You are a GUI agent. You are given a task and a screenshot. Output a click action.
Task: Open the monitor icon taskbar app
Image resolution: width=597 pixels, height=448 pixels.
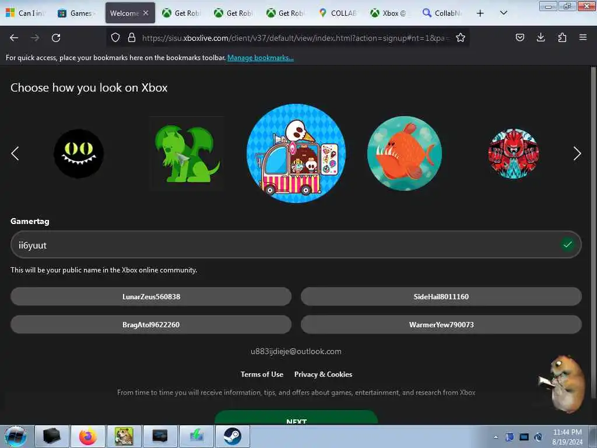point(160,436)
